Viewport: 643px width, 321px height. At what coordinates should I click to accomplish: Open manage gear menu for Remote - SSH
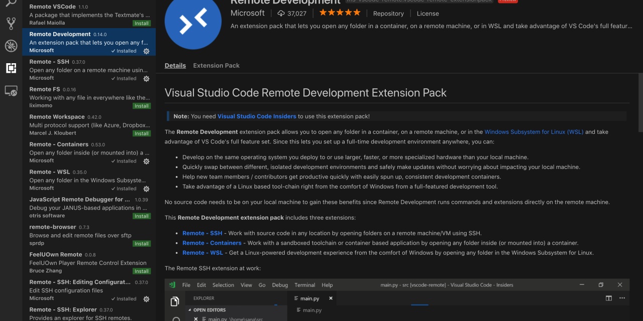[x=146, y=79]
